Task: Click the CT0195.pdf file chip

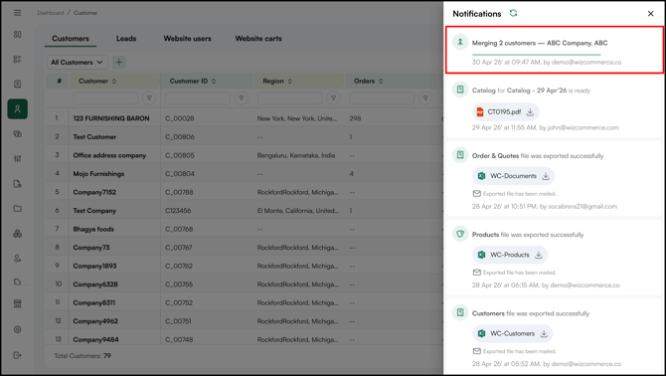Action: [505, 112]
